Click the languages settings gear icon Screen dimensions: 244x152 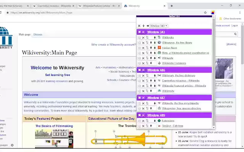click(x=12, y=145)
